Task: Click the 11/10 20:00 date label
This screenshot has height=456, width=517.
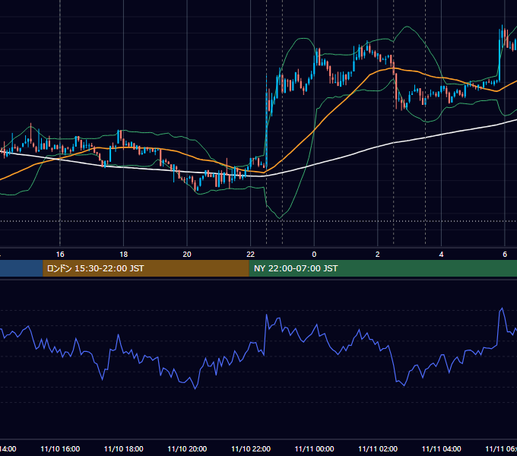Action: pos(187,449)
